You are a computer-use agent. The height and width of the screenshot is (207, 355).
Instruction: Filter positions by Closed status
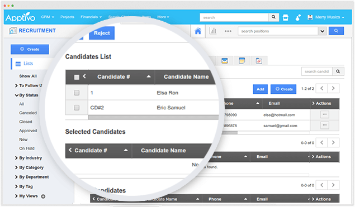pyautogui.click(x=26, y=122)
